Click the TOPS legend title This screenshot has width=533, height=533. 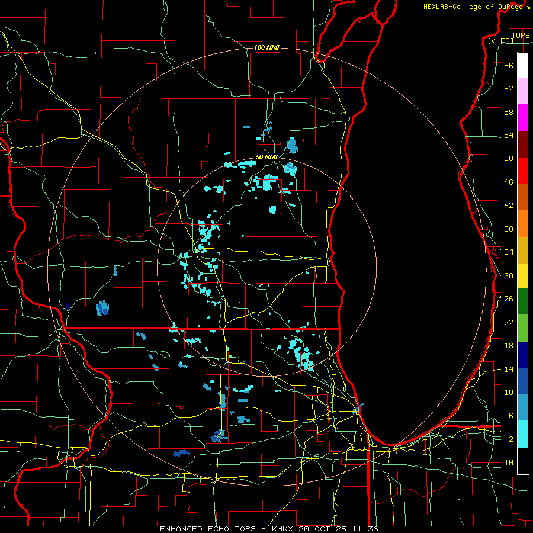click(x=521, y=35)
